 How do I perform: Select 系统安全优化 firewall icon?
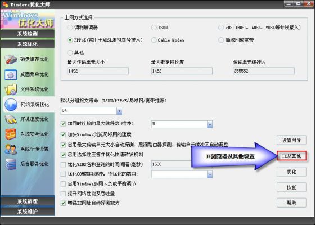click(11, 134)
